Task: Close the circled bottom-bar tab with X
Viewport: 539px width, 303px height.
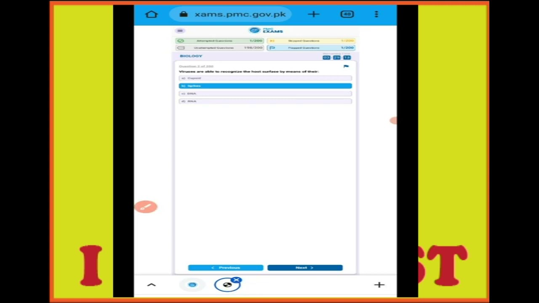Action: click(x=236, y=280)
